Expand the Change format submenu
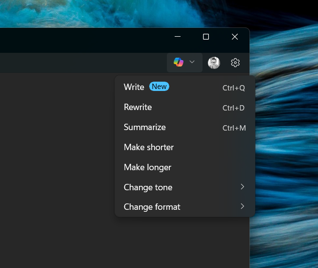The image size is (318, 268). tap(185, 207)
